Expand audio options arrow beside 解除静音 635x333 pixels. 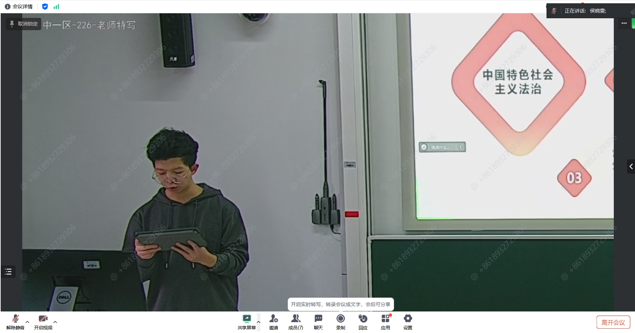pos(28,322)
